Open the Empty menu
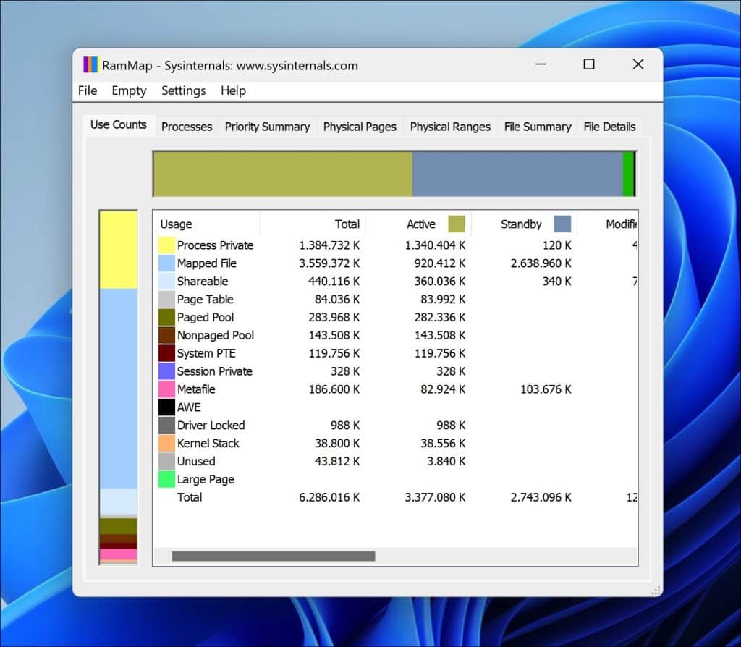 coord(128,90)
